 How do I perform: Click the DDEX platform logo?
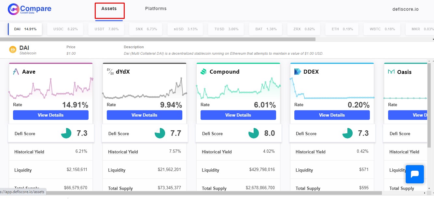298,72
